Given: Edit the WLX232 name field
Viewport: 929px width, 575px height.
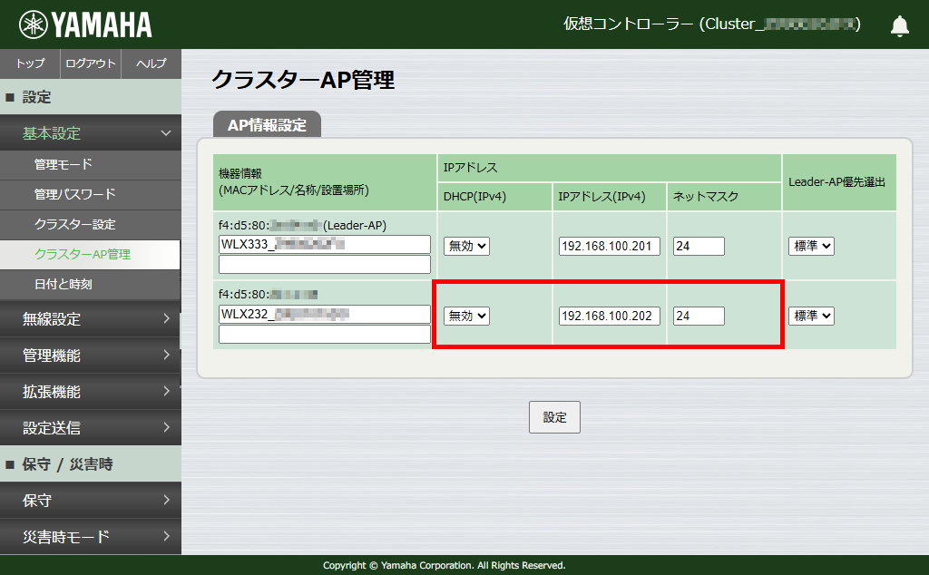Looking at the screenshot, I should click(325, 314).
